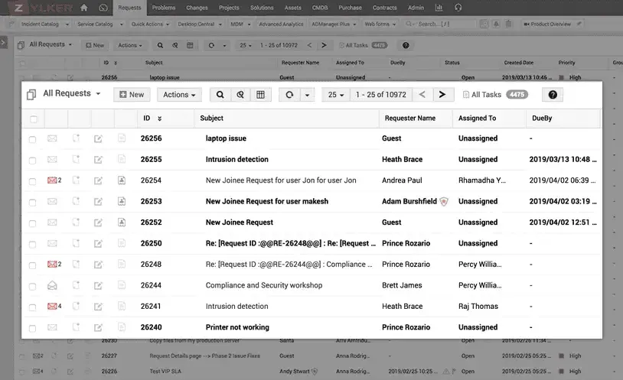Open the help question mark icon
623x380 pixels.
coord(553,95)
